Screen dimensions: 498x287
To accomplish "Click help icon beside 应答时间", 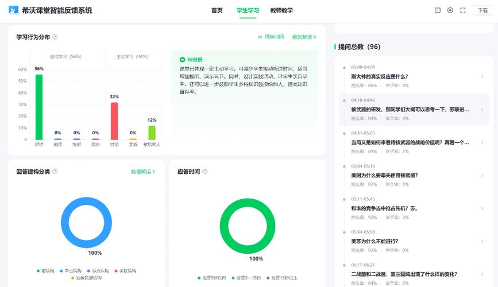I will 205,172.
